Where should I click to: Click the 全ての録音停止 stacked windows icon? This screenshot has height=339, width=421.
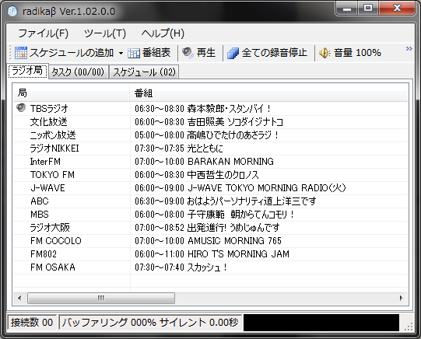click(x=233, y=53)
